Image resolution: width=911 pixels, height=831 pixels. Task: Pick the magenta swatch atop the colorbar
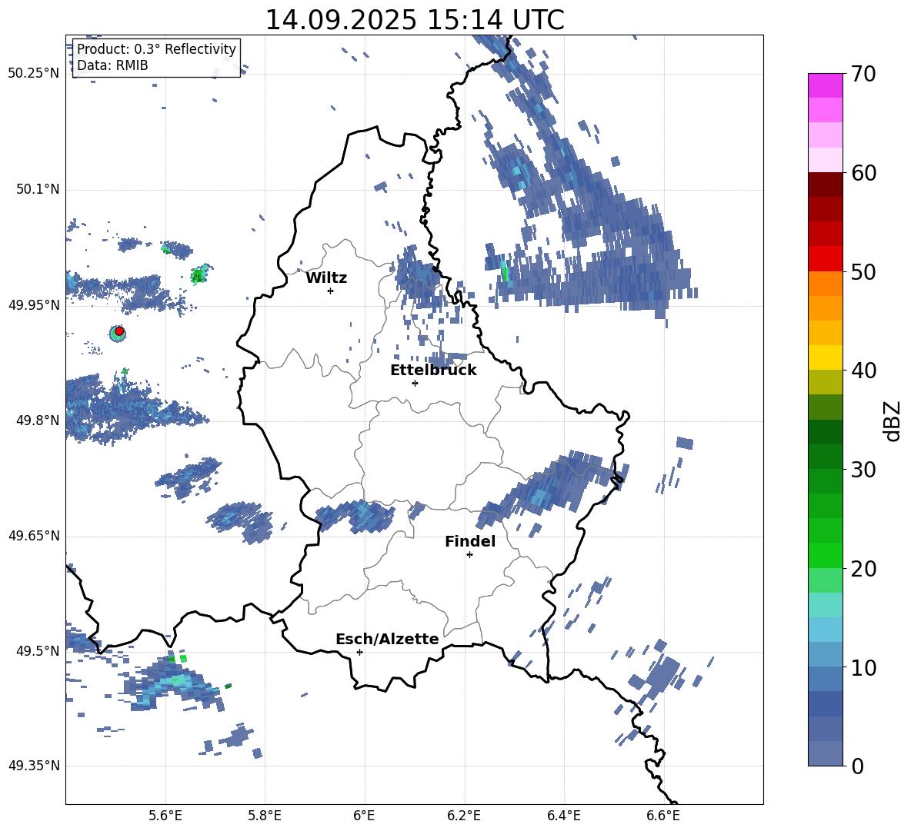click(x=826, y=85)
